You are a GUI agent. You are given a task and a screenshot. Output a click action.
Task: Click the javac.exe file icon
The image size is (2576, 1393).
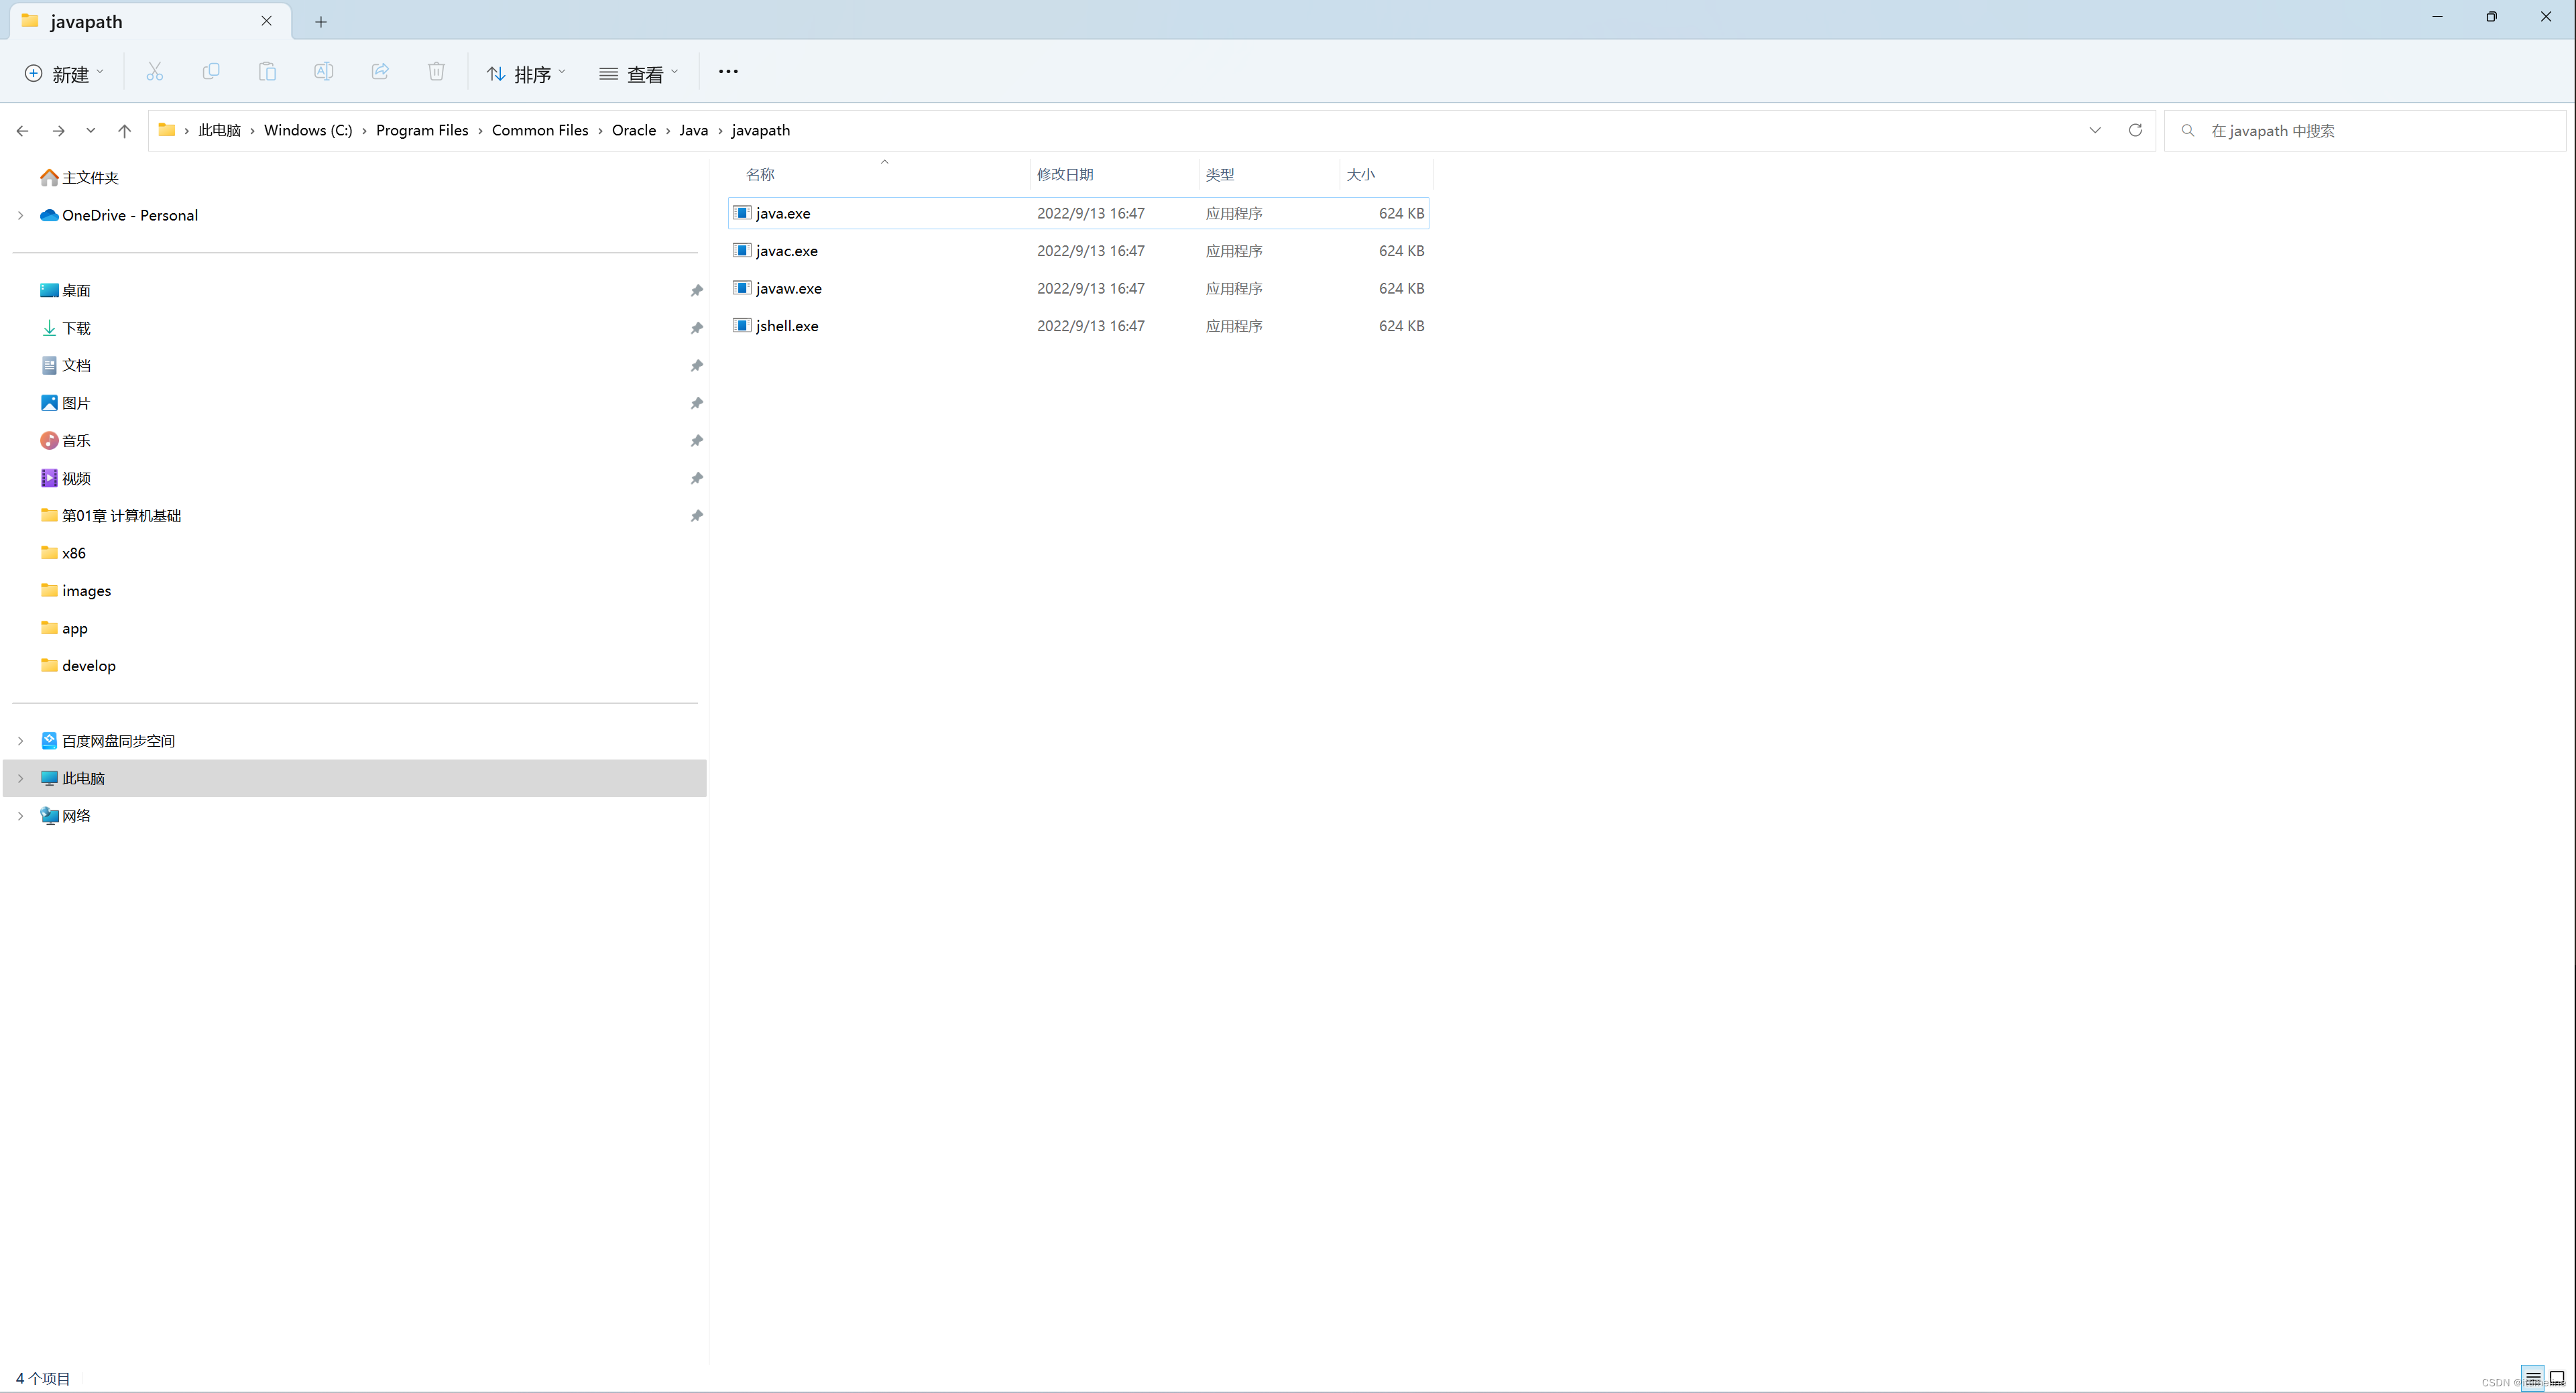742,250
